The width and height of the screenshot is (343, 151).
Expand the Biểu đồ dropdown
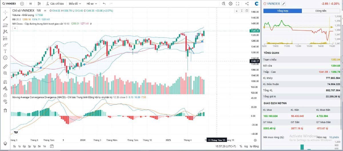coord(75,4)
